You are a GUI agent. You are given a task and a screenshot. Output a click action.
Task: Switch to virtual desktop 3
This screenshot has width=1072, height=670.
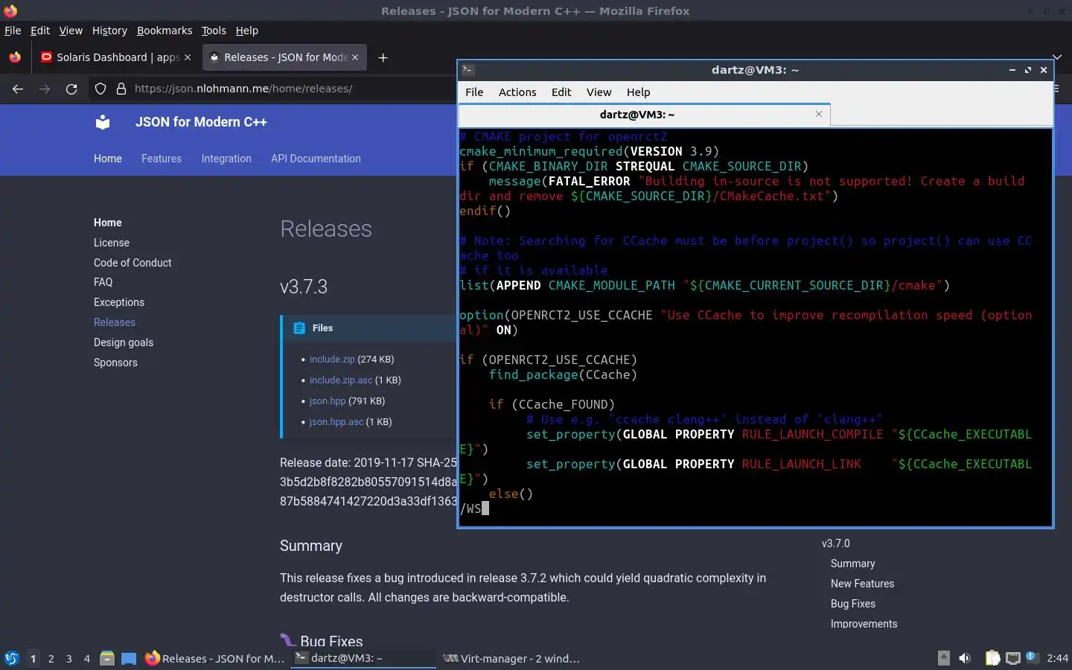pyautogui.click(x=69, y=659)
